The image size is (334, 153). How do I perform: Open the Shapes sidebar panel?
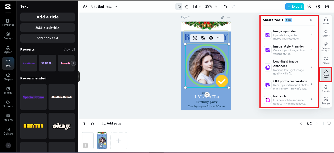[x=8, y=77]
